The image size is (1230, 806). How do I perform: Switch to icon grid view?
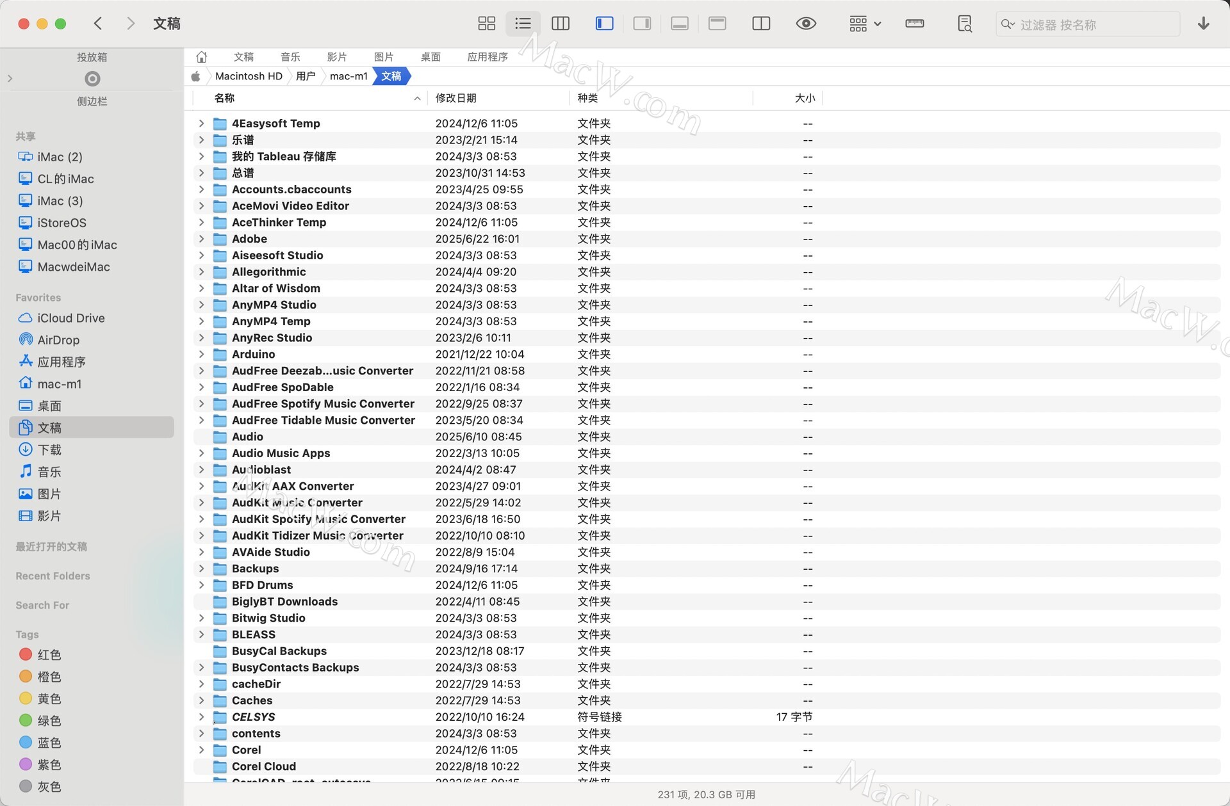point(486,24)
